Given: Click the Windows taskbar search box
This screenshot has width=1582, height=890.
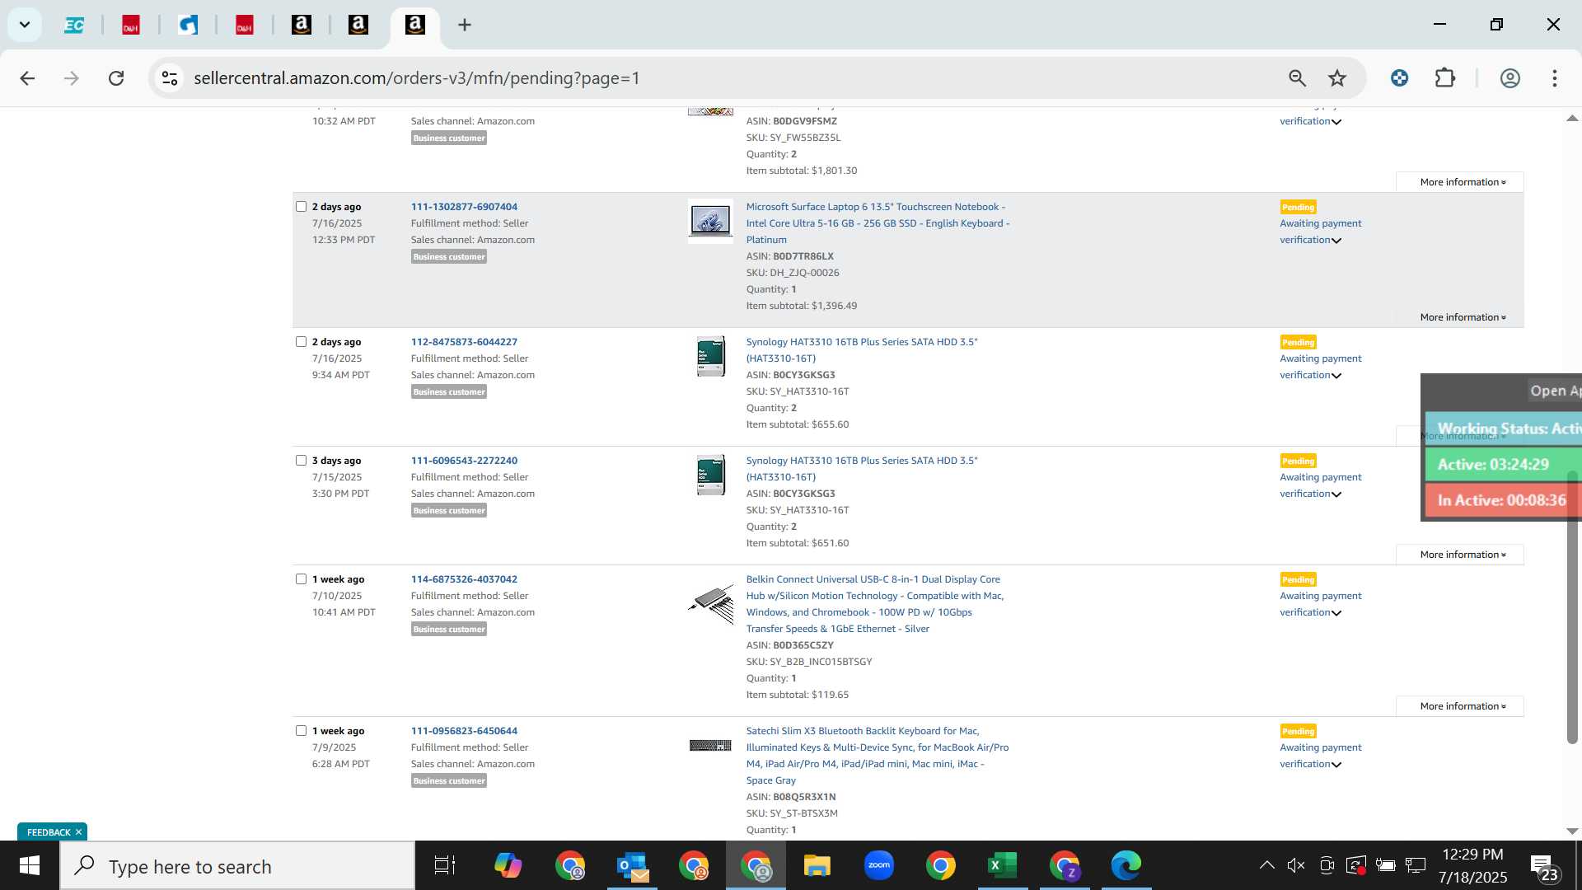Looking at the screenshot, I should (238, 866).
